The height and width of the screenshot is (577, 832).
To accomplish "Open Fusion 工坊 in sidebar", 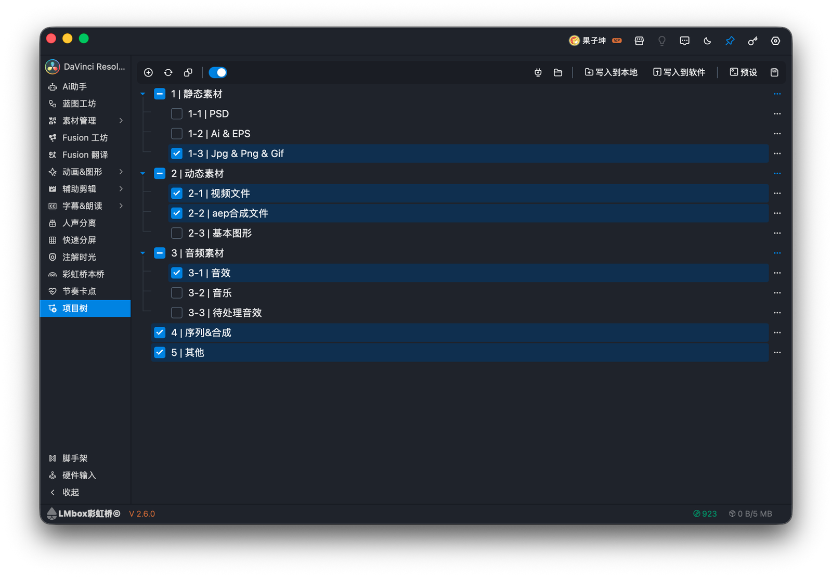I will point(85,138).
